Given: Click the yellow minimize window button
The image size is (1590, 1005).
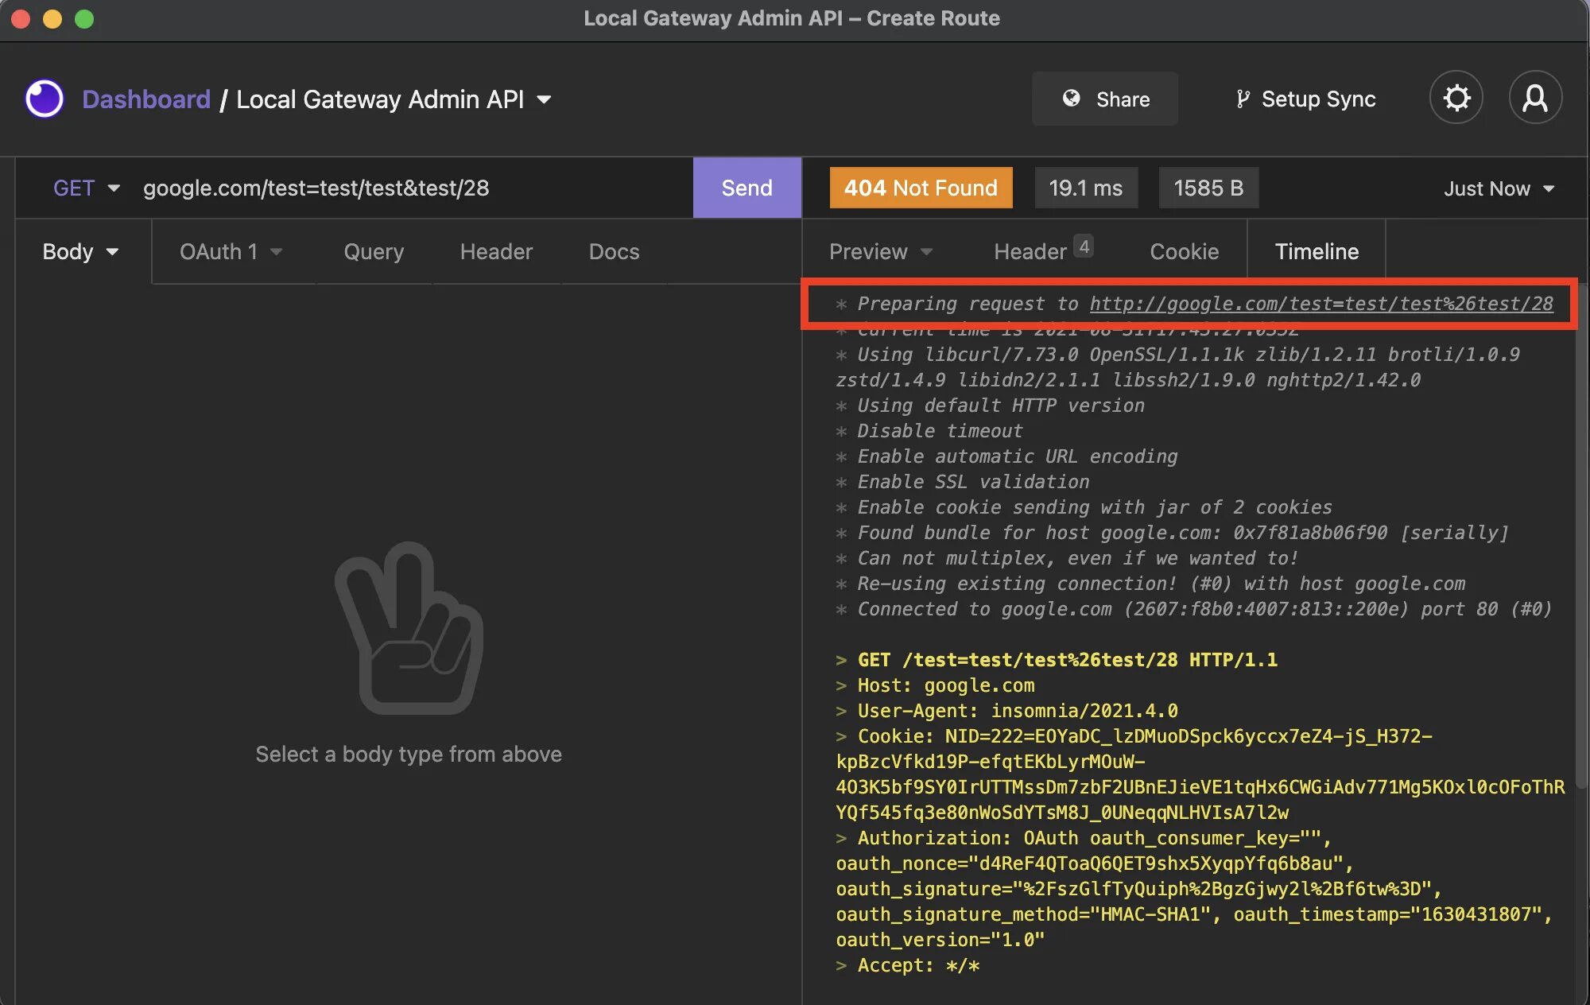Looking at the screenshot, I should point(52,18).
